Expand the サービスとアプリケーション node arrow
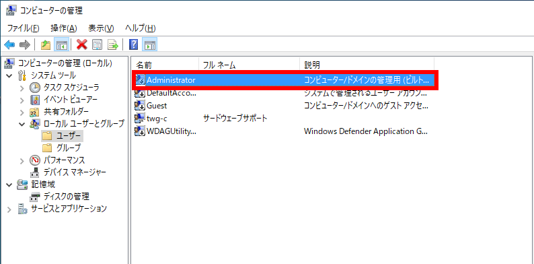This screenshot has width=534, height=264. 9,209
